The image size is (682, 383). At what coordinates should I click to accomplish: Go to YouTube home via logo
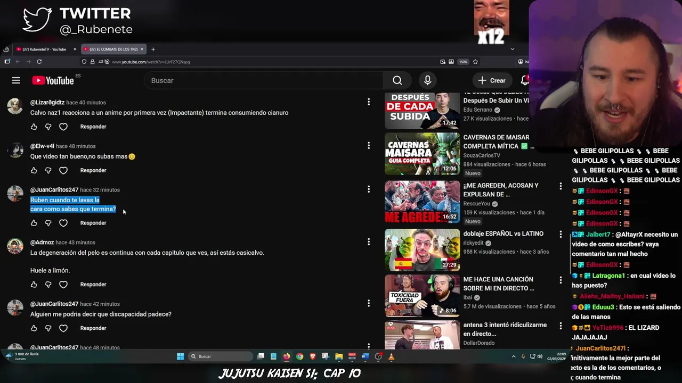(53, 80)
